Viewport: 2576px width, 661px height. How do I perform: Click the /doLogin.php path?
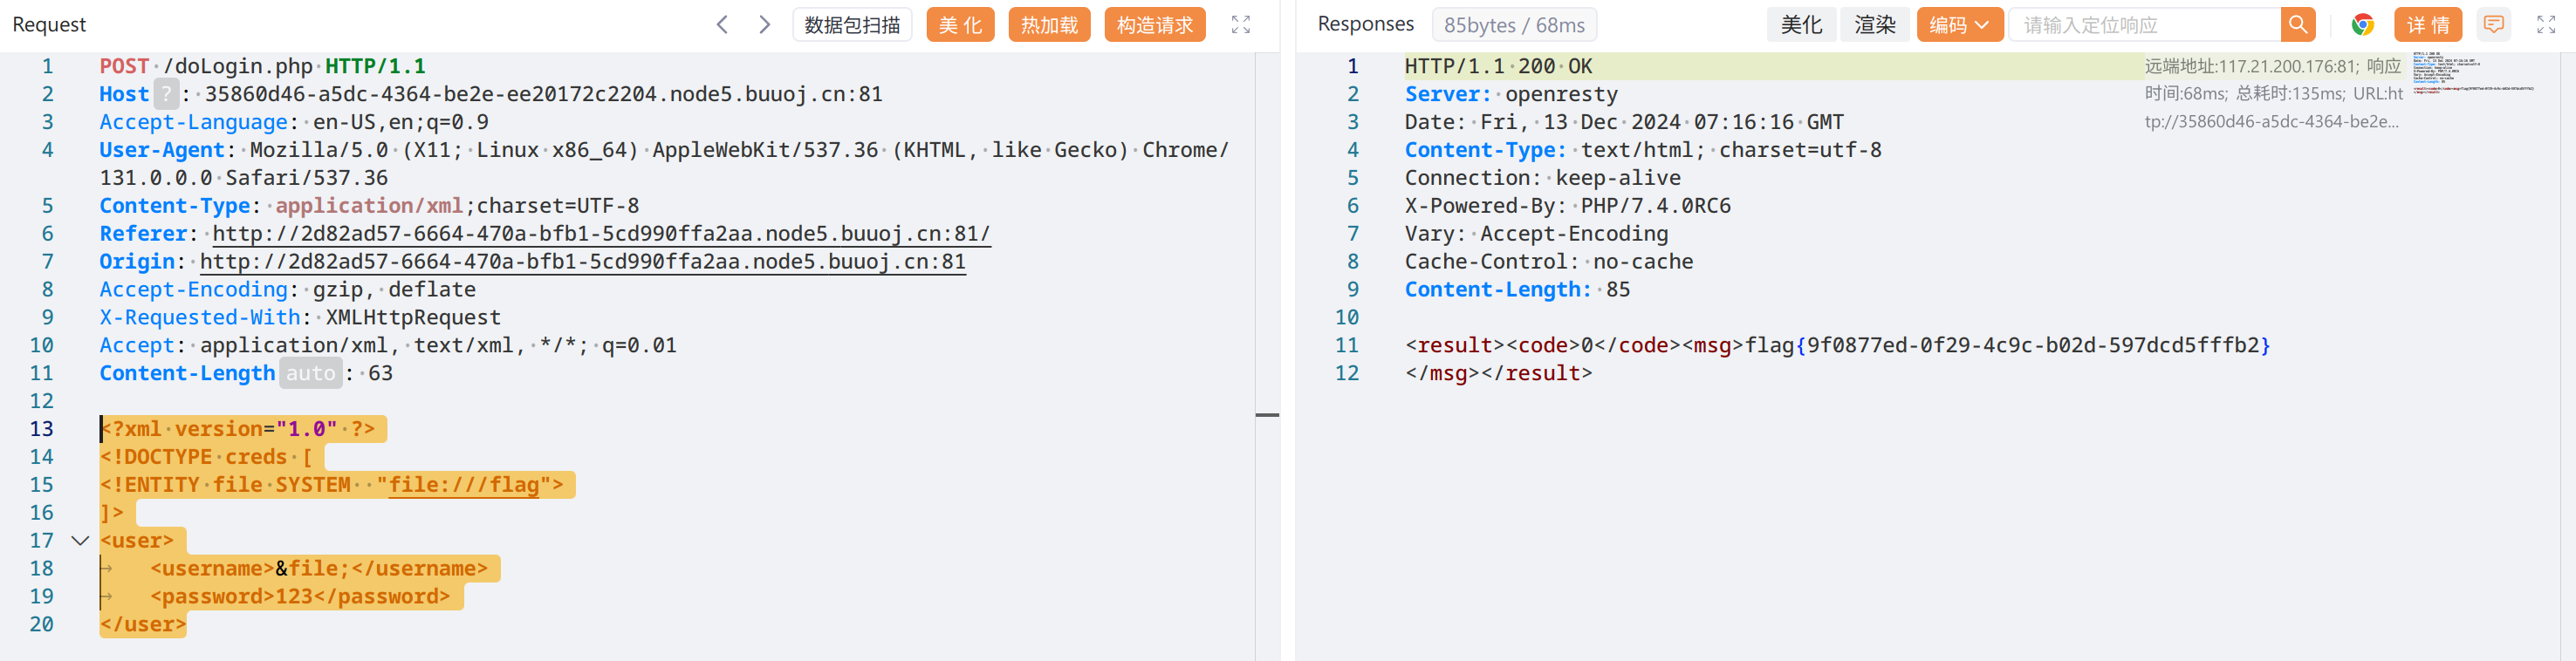pos(238,66)
